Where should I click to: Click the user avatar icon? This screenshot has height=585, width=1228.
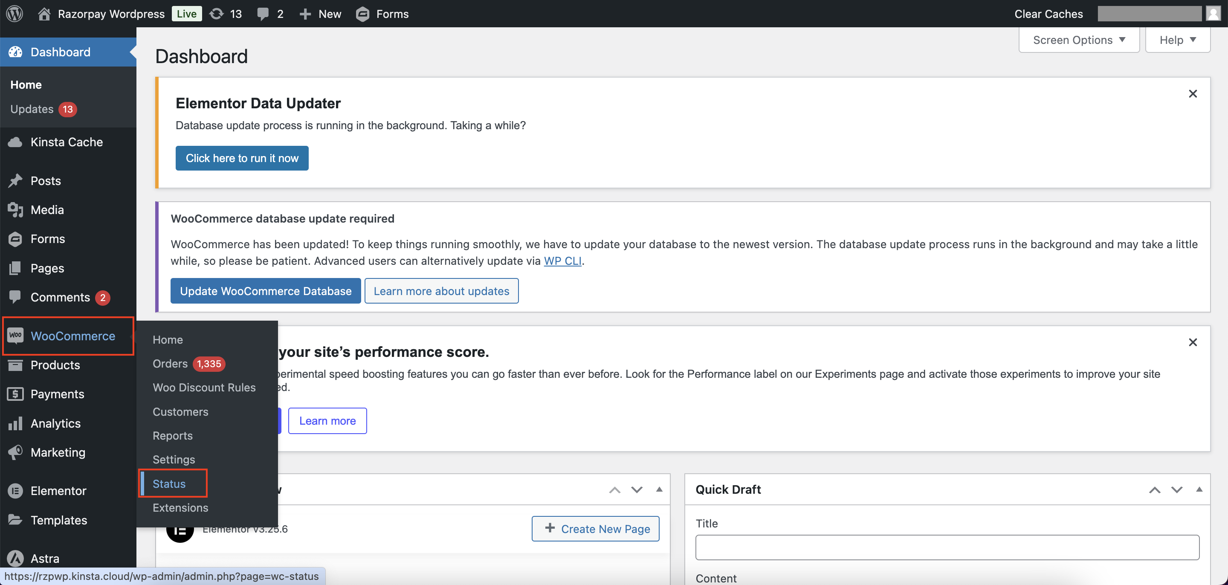[1213, 13]
